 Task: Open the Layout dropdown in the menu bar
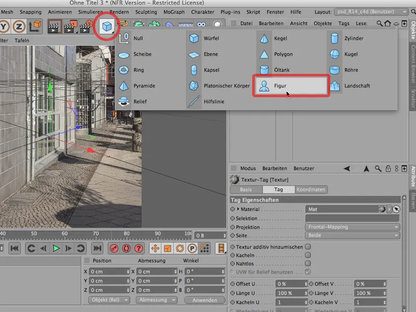(x=371, y=11)
